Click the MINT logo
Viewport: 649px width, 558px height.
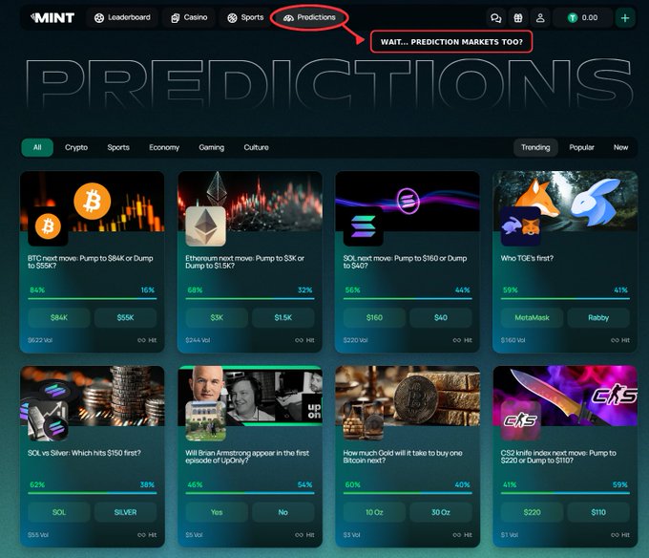pos(52,17)
